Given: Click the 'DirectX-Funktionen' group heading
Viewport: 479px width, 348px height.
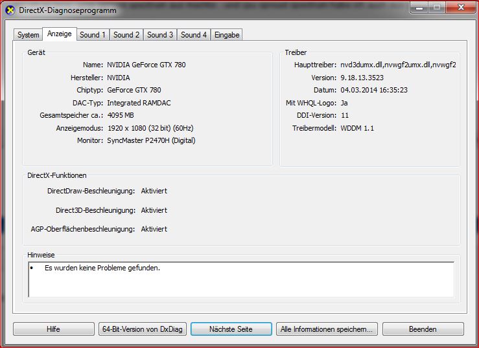Looking at the screenshot, I should coord(57,175).
